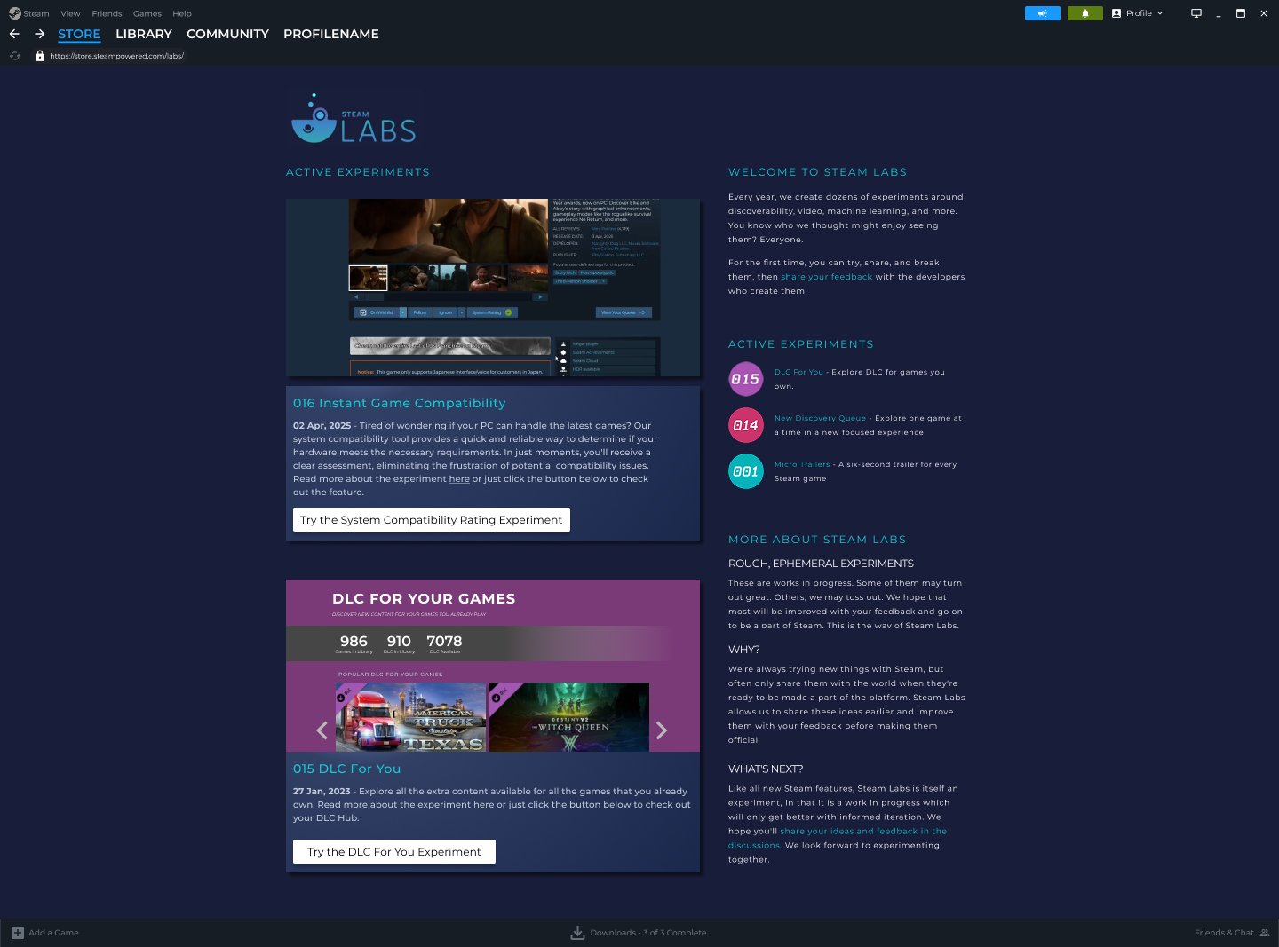Image resolution: width=1279 pixels, height=947 pixels.
Task: Open 'share your ideas and feedback' discussions link
Action: pos(838,838)
